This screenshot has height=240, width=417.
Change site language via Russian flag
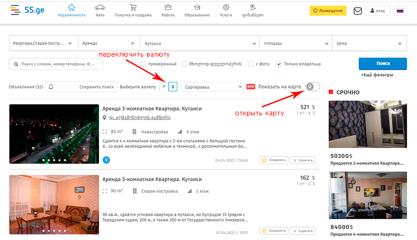400,11
